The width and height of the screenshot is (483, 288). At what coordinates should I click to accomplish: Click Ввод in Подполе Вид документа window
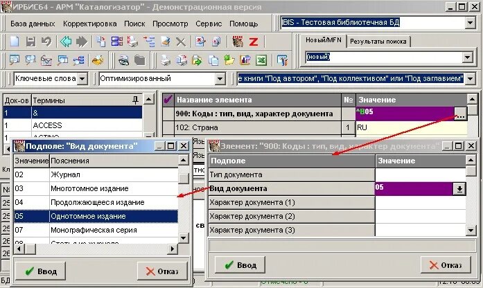point(41,271)
